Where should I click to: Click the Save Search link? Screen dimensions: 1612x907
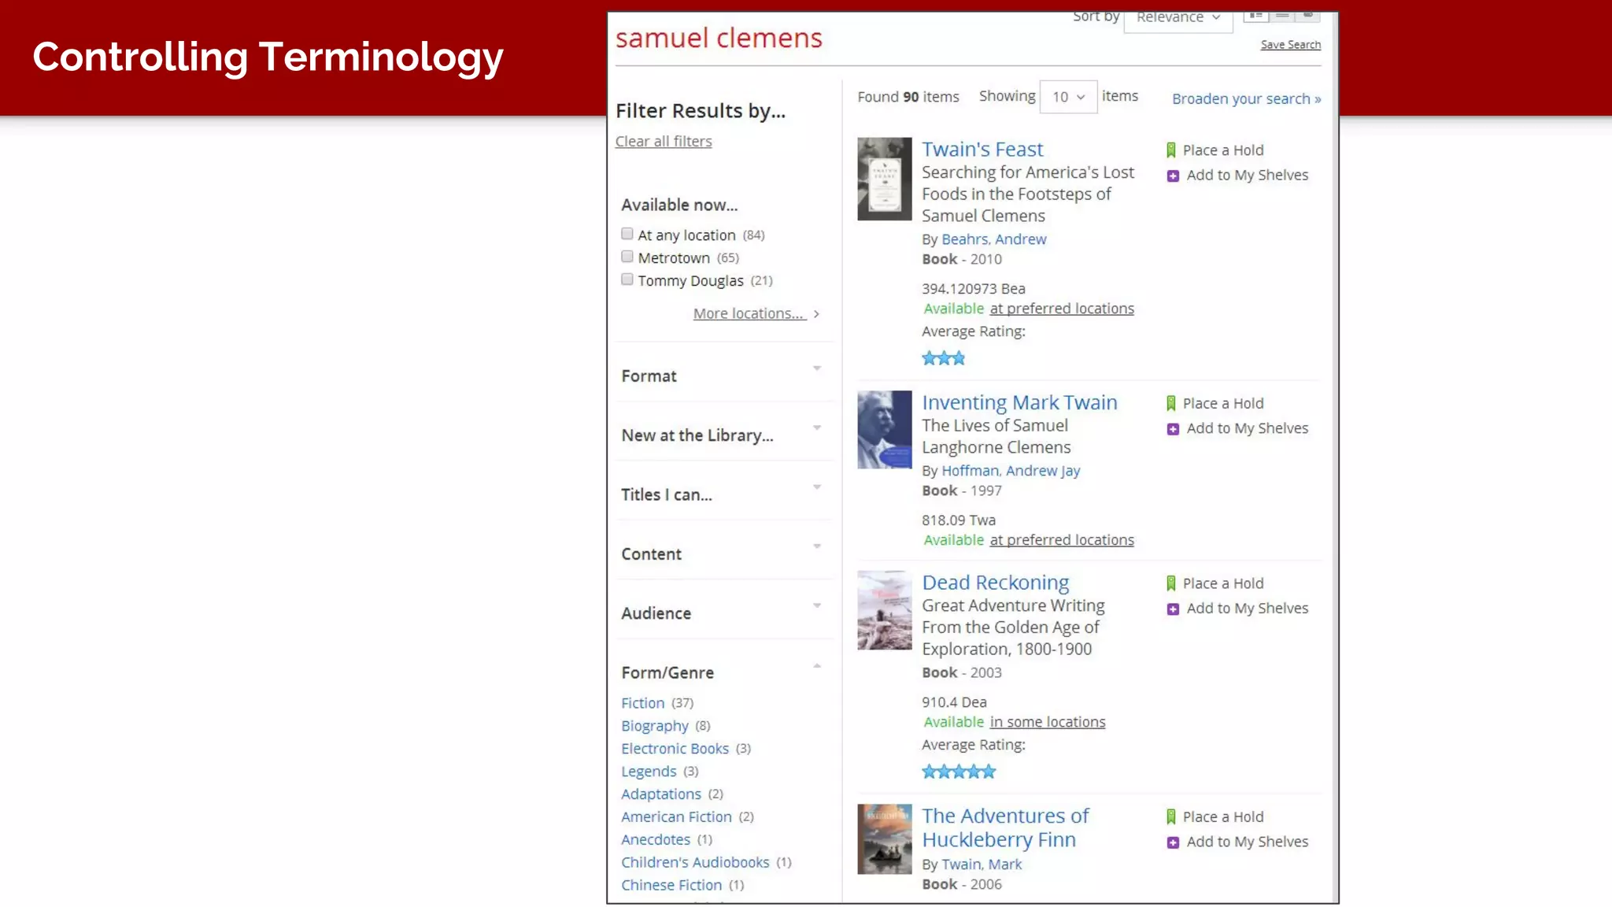coord(1290,45)
